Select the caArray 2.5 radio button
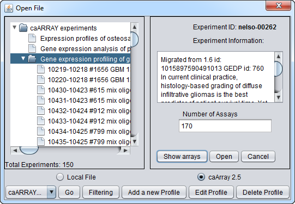This screenshot has width=295, height=204. point(201,177)
